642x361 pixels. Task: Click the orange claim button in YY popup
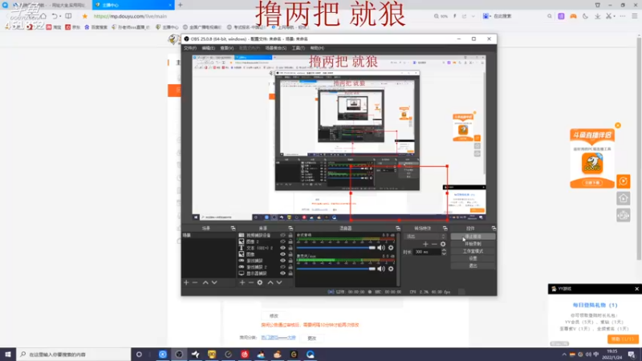coord(623,339)
